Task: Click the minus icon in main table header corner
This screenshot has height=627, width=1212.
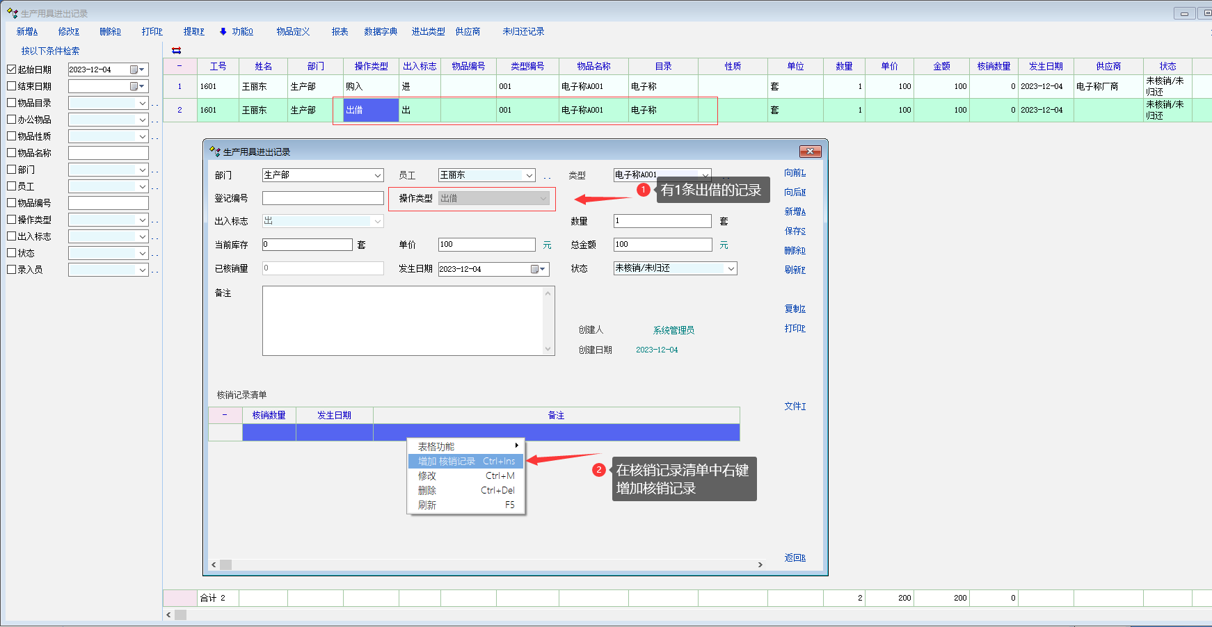Action: tap(180, 66)
